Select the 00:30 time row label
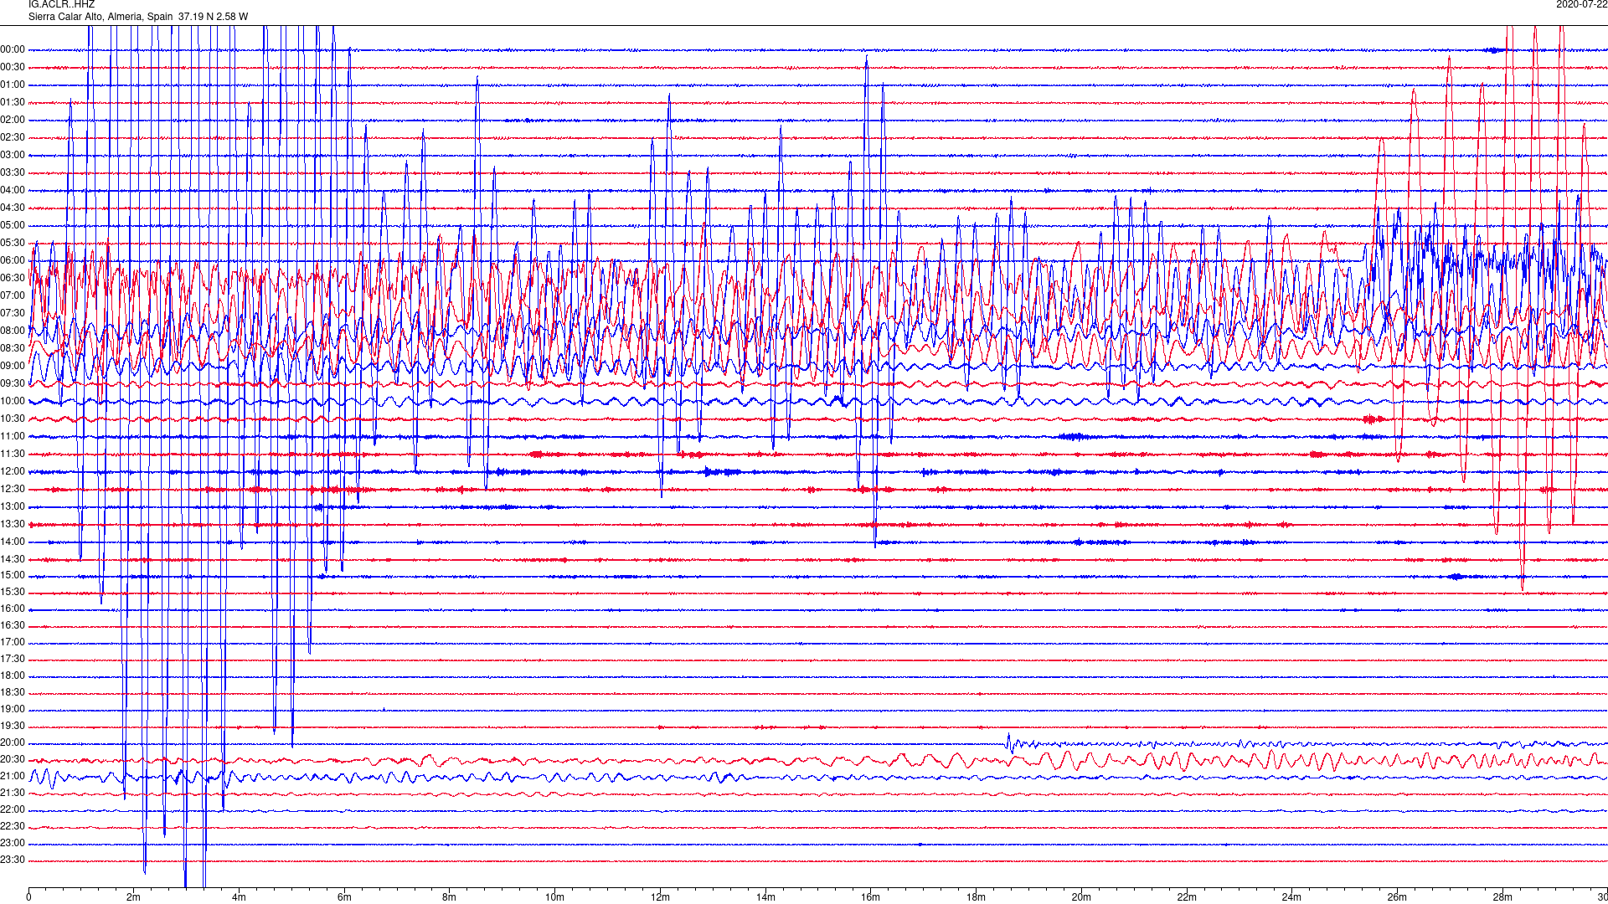The height and width of the screenshot is (904, 1608). coord(13,68)
